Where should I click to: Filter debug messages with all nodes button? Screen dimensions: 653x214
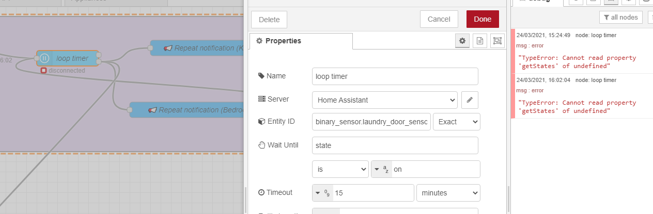620,18
